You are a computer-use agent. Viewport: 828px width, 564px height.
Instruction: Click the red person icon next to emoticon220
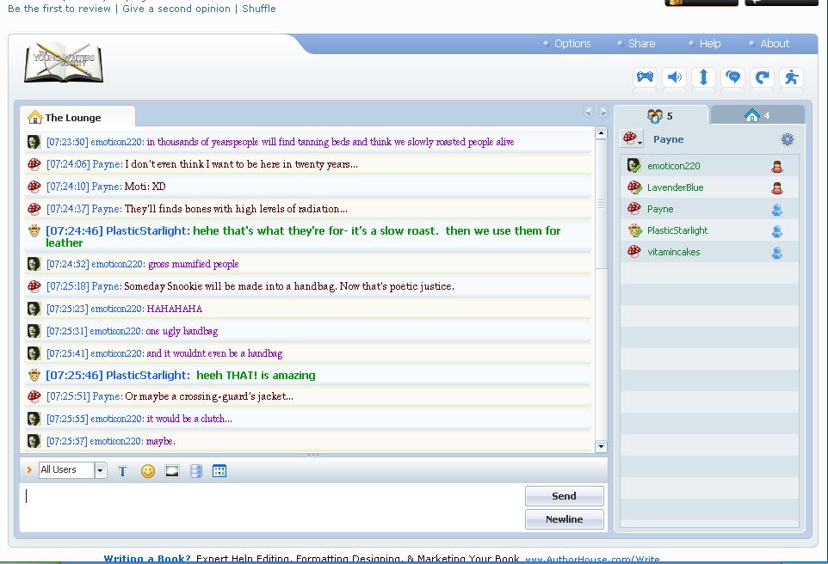(x=776, y=167)
